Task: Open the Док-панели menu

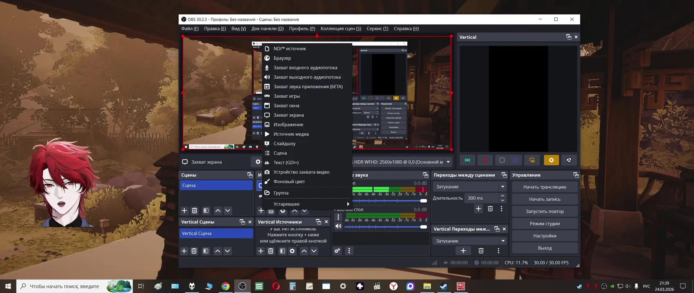Action: click(x=267, y=28)
